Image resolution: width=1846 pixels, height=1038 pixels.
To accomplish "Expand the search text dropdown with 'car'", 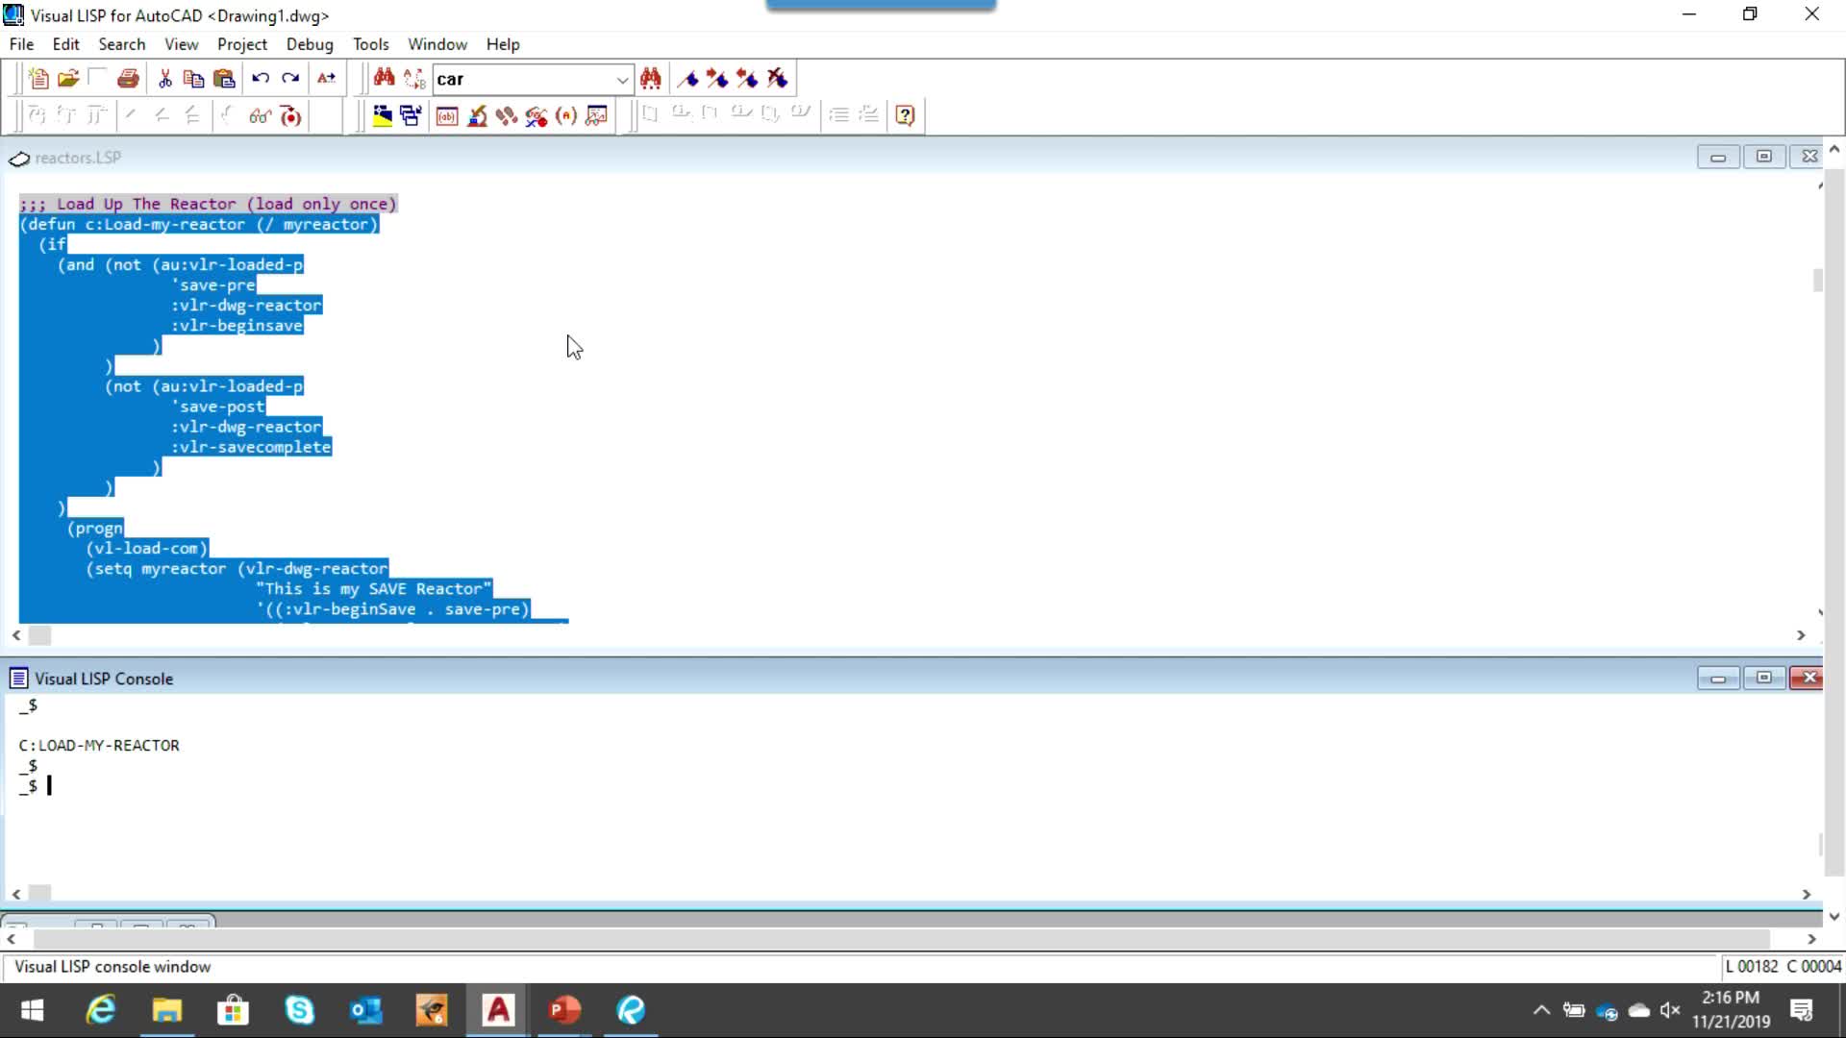I will click(x=622, y=80).
